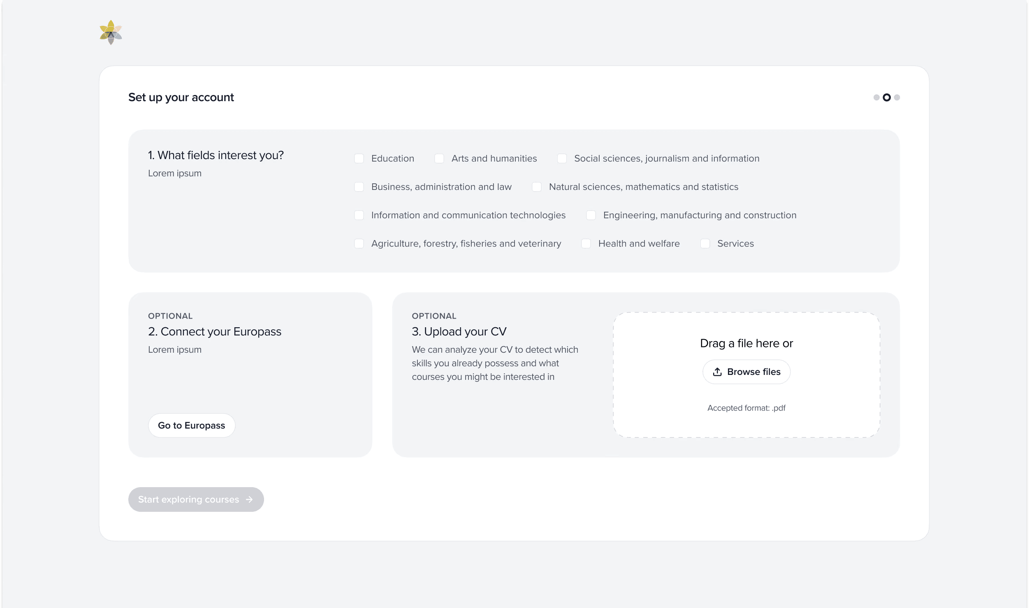1029x608 pixels.
Task: Enable Engineering, manufacturing and construction
Action: [591, 215]
